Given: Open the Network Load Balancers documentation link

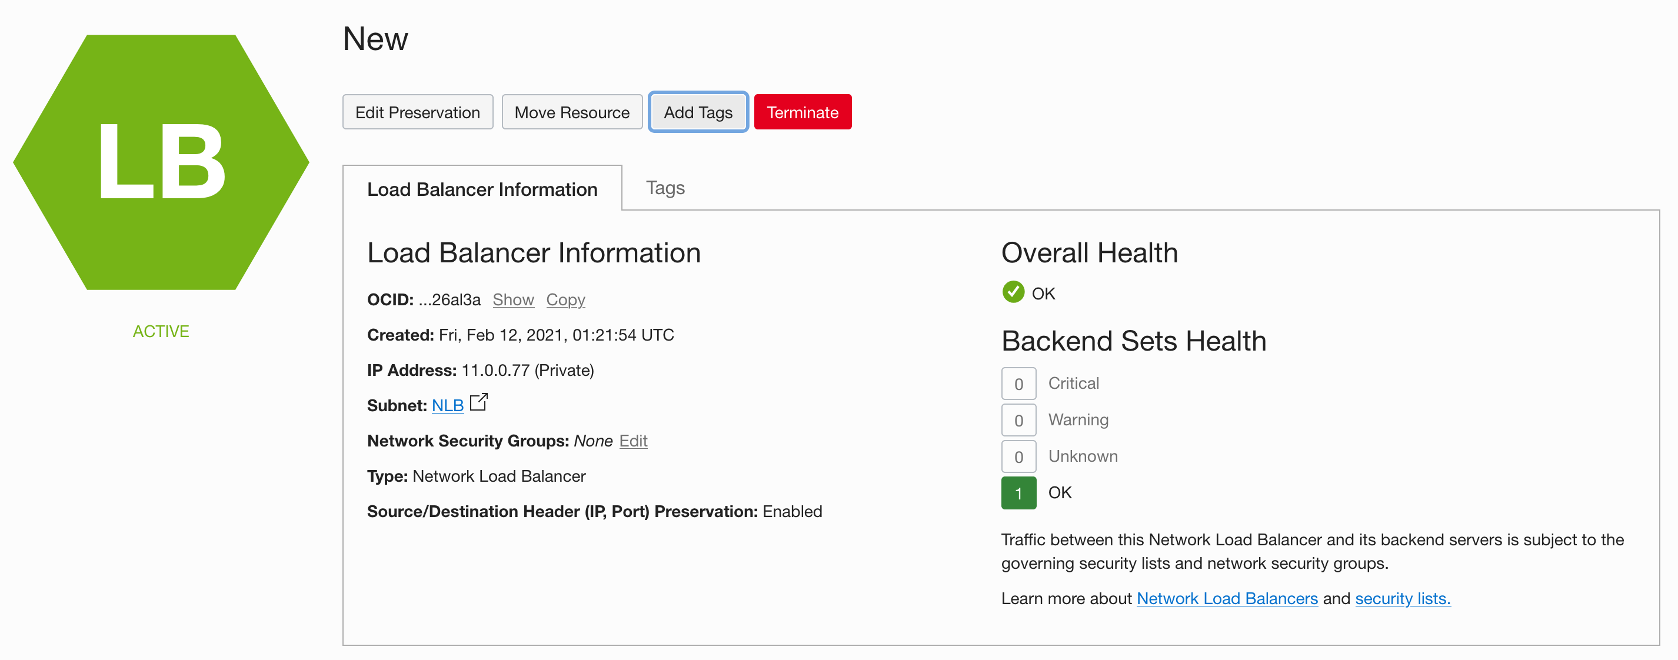Looking at the screenshot, I should pos(1227,598).
